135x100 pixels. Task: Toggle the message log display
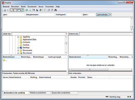12,10
